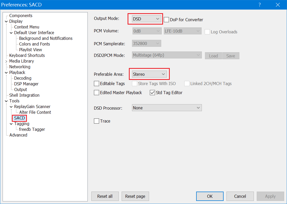Uncheck the Std Tag Editor option
Viewport: 287px width, 204px height.
click(x=152, y=93)
